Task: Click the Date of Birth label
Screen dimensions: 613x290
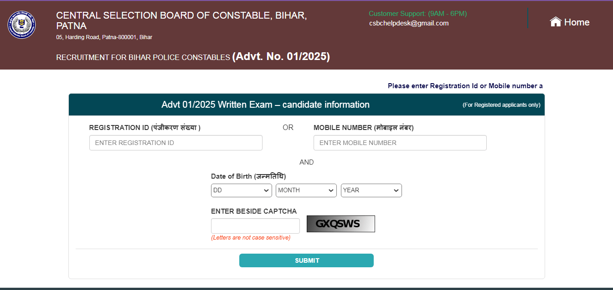Action: [248, 176]
